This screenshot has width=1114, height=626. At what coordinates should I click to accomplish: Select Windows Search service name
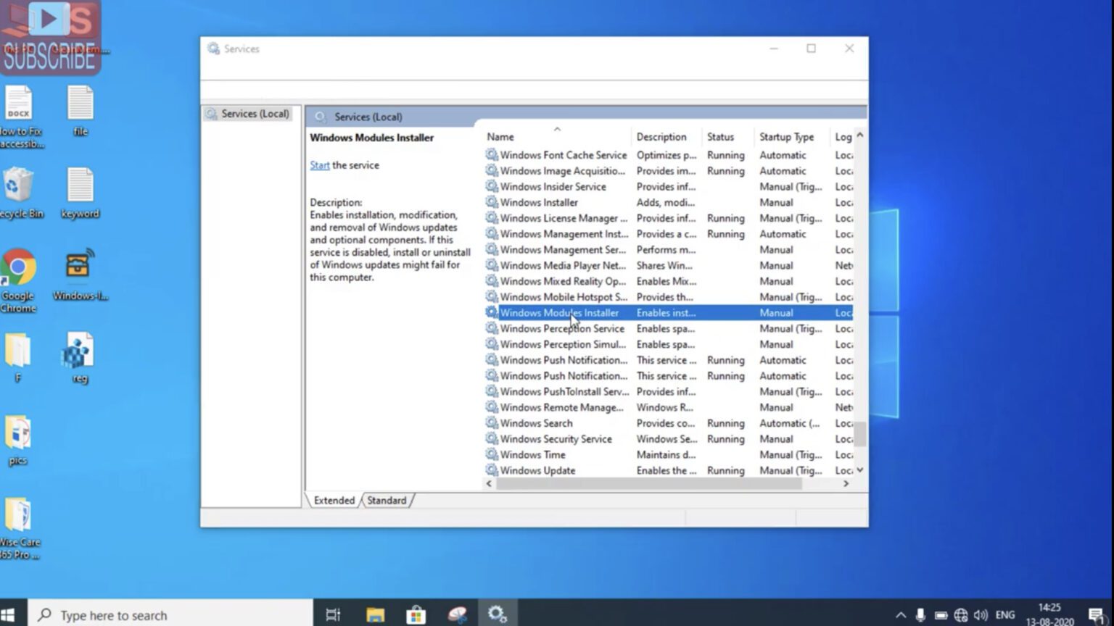coord(536,423)
